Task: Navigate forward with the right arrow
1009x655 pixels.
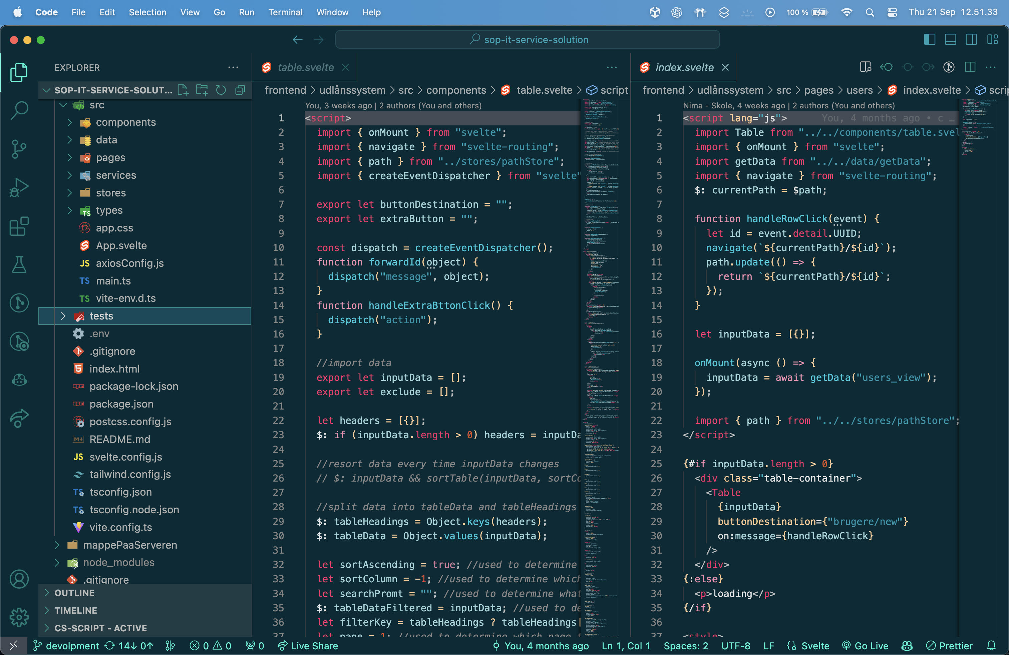Action: coord(318,40)
